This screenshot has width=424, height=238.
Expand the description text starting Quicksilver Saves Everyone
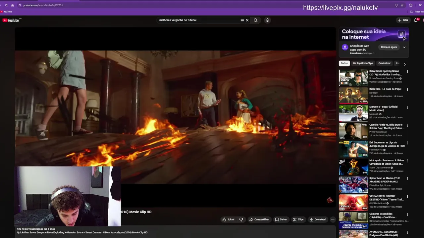click(82, 232)
